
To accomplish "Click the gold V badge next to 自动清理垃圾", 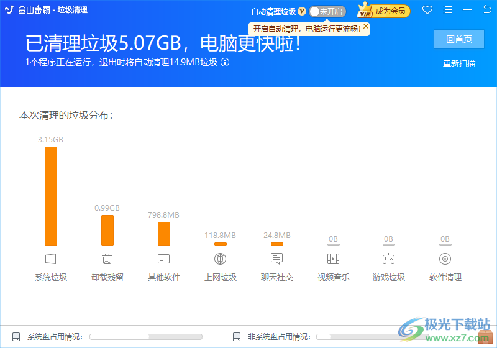I will coord(302,11).
